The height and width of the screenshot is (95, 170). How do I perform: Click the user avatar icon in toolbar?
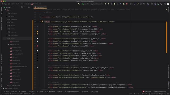(x=168, y=4)
